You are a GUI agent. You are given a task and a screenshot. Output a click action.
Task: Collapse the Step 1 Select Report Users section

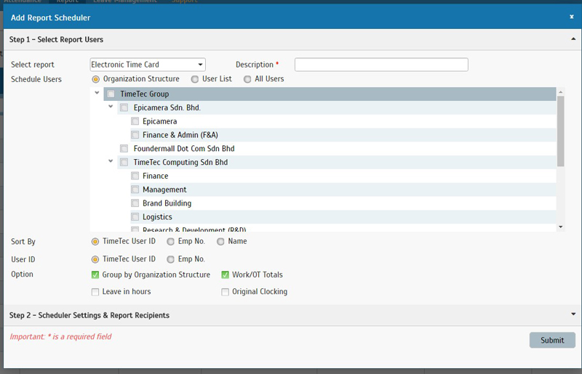point(573,39)
